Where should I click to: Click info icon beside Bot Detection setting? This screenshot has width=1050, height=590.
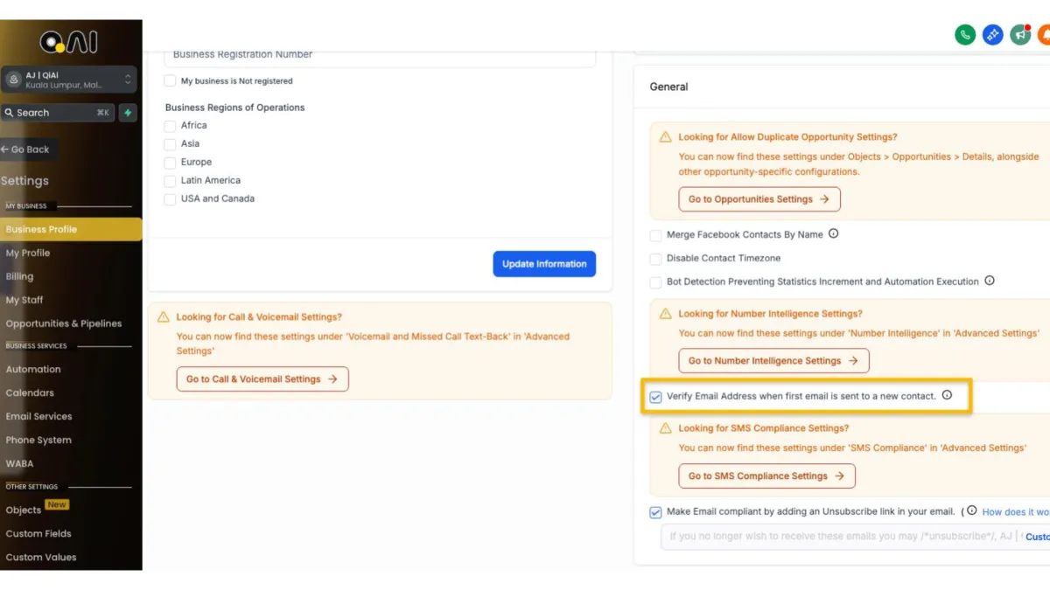pos(990,281)
